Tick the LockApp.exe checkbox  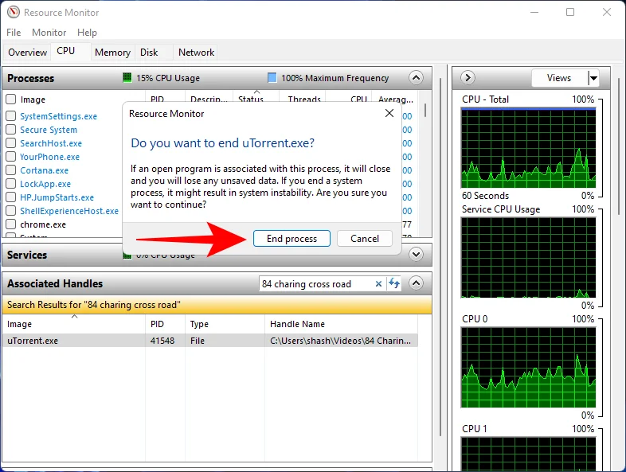11,184
